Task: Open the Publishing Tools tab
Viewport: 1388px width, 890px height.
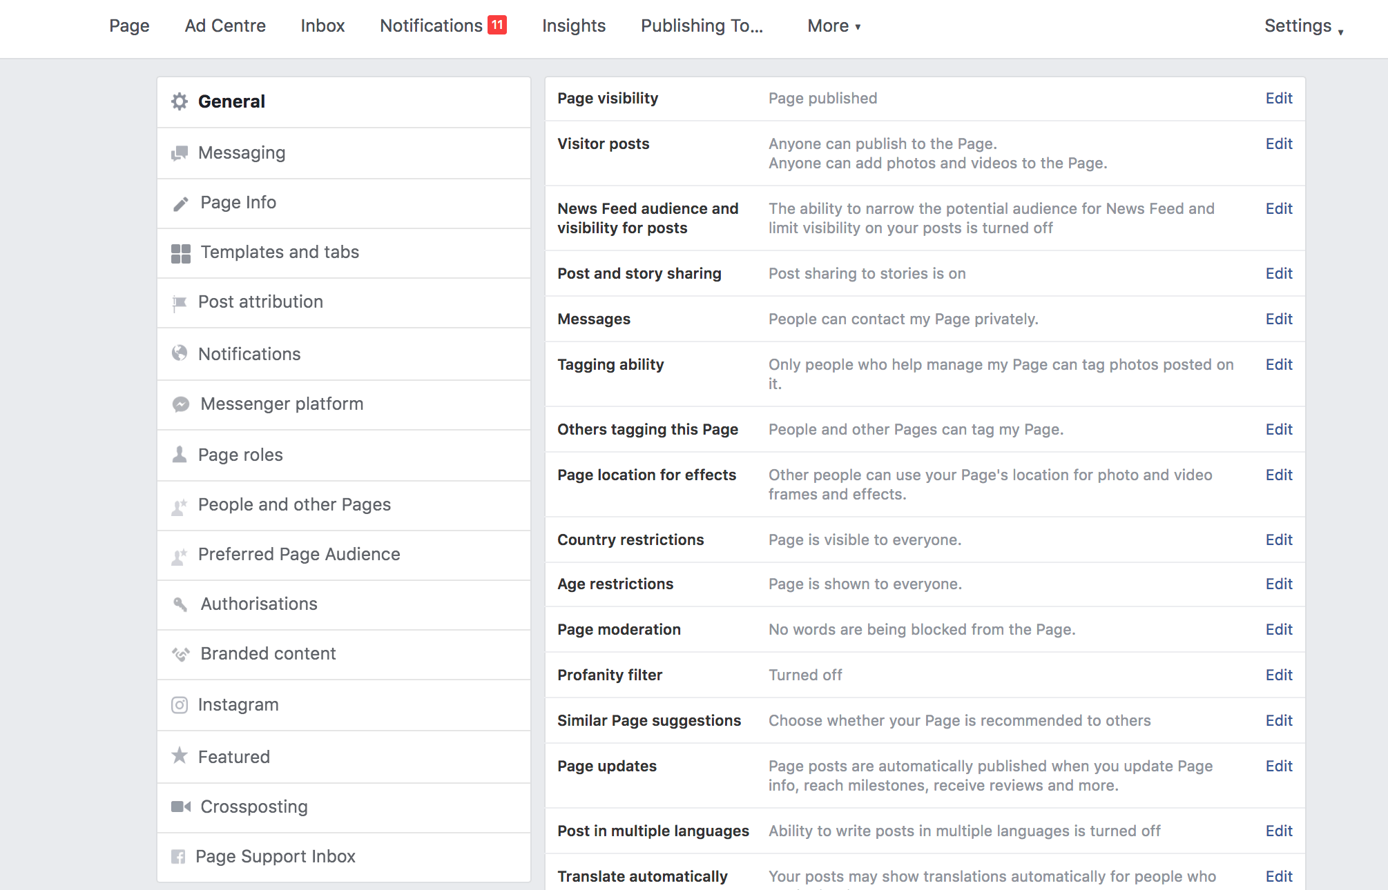Action: point(702,26)
